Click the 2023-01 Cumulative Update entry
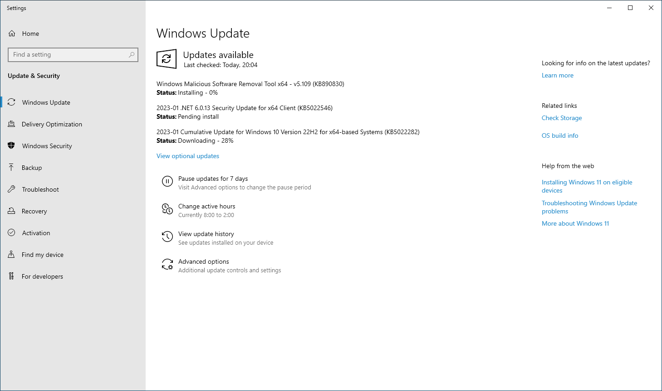The width and height of the screenshot is (662, 391). point(288,132)
